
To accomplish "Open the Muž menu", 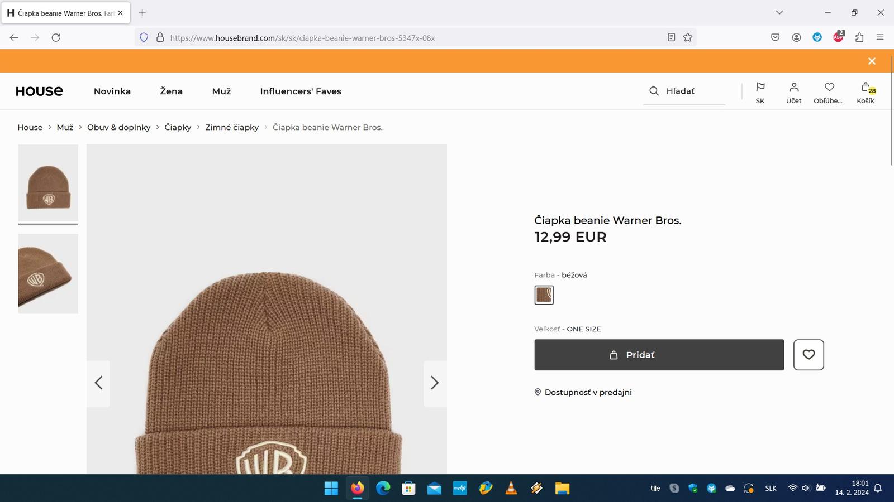I will (x=221, y=91).
